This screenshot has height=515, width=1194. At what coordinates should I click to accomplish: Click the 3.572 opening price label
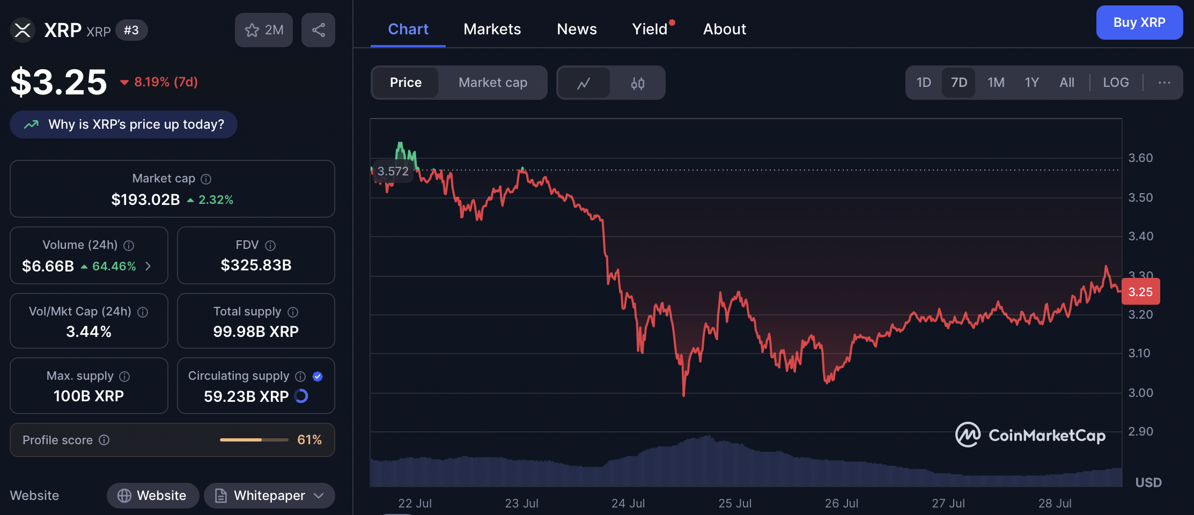pos(393,171)
